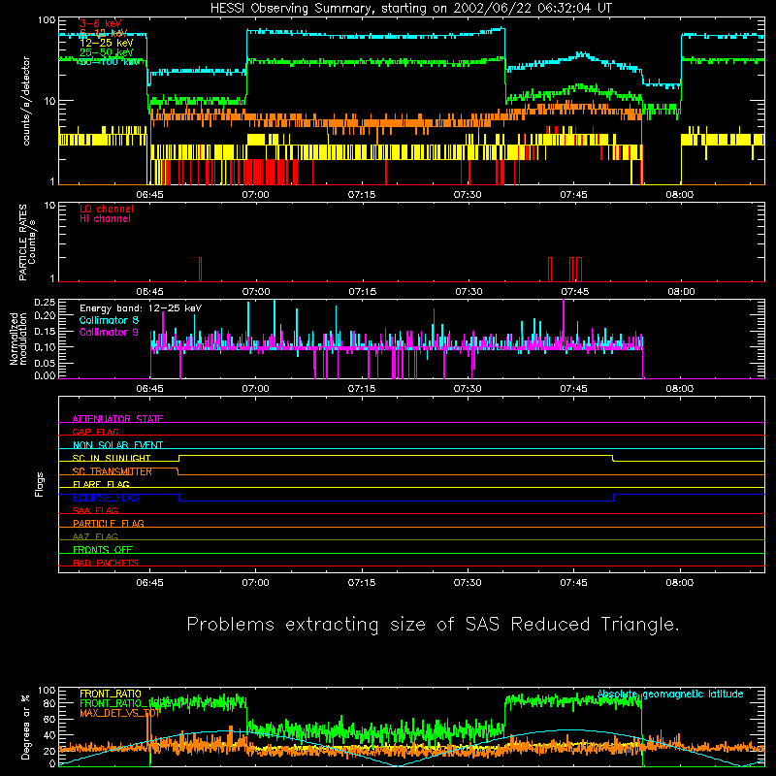Click the FRONTS_OFF flag label
This screenshot has width=776, height=776.
[x=103, y=549]
